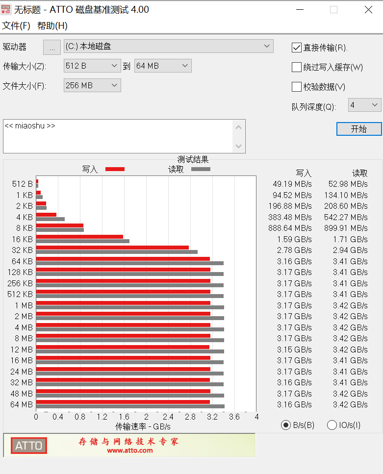Expand the (C:) 本地磁盘 drive dropdown
This screenshot has width=383, height=474.
point(169,46)
